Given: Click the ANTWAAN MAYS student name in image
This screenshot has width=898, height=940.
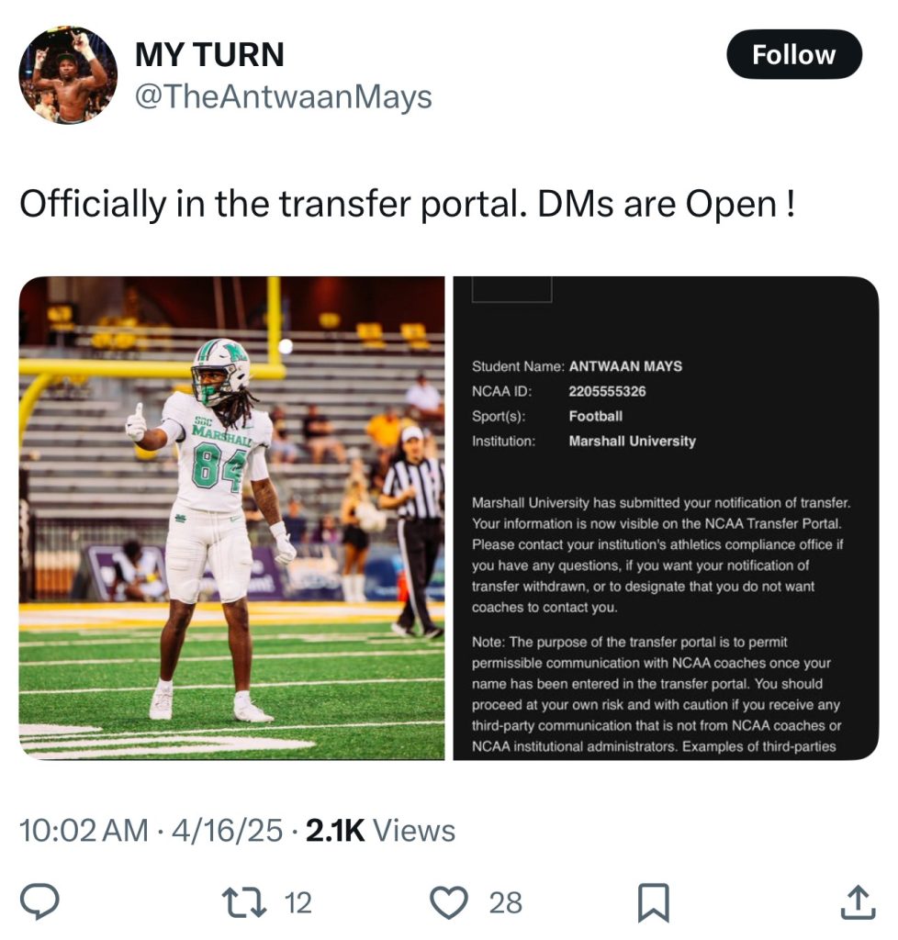Looking at the screenshot, I should click(625, 366).
